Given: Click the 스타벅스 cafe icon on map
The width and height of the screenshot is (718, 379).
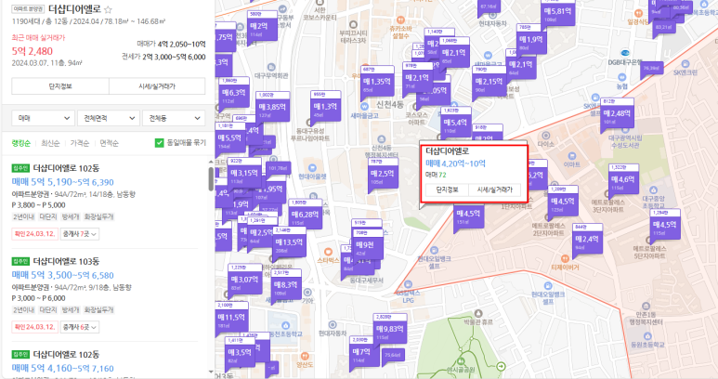Looking at the screenshot, I should [x=328, y=252].
